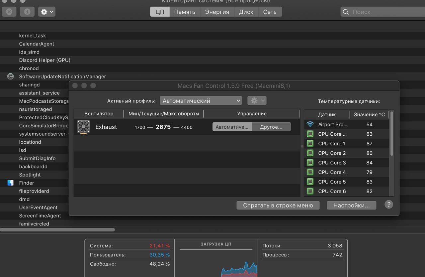Click the CPU Core 3 chip icon
This screenshot has width=425, height=277.
coord(310,163)
